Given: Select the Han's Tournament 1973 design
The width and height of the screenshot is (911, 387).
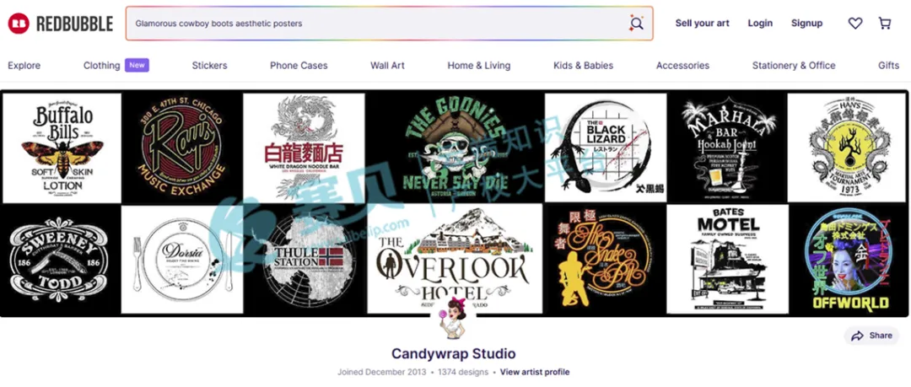Looking at the screenshot, I should pos(847,148).
